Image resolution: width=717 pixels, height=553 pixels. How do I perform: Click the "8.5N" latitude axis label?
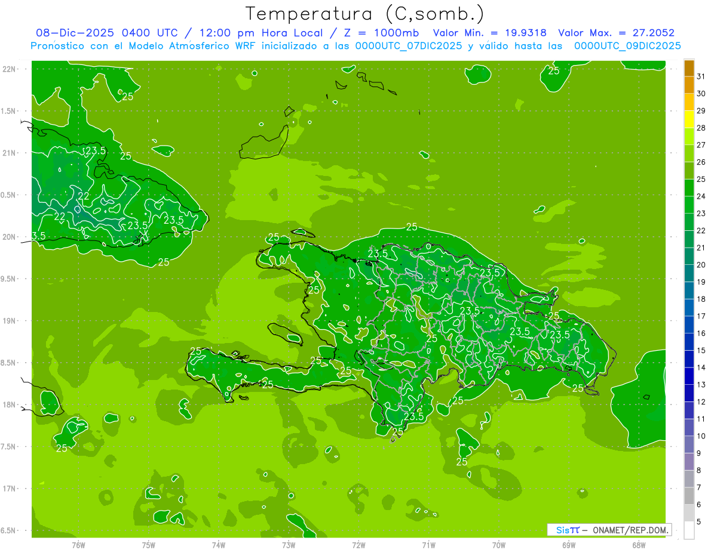pos(7,363)
